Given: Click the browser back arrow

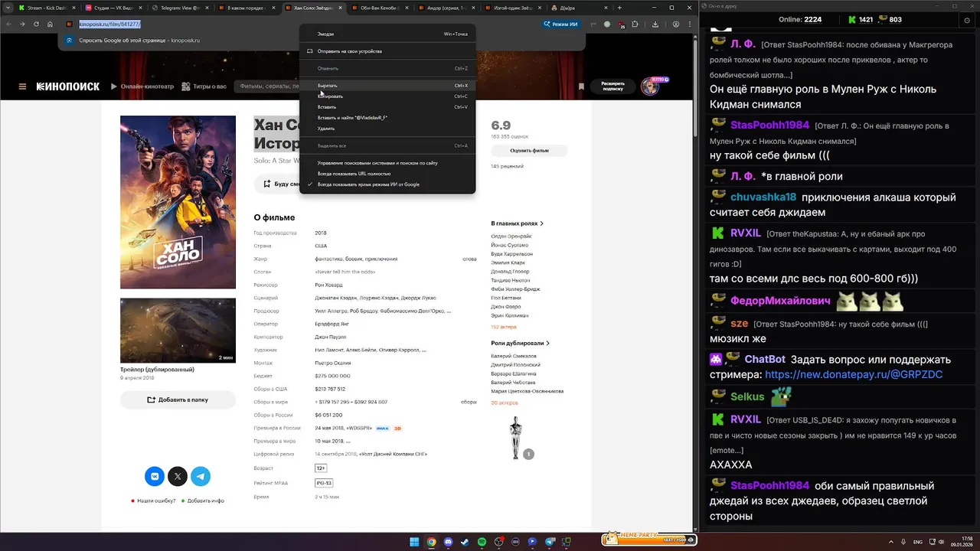Looking at the screenshot, I should (8, 24).
